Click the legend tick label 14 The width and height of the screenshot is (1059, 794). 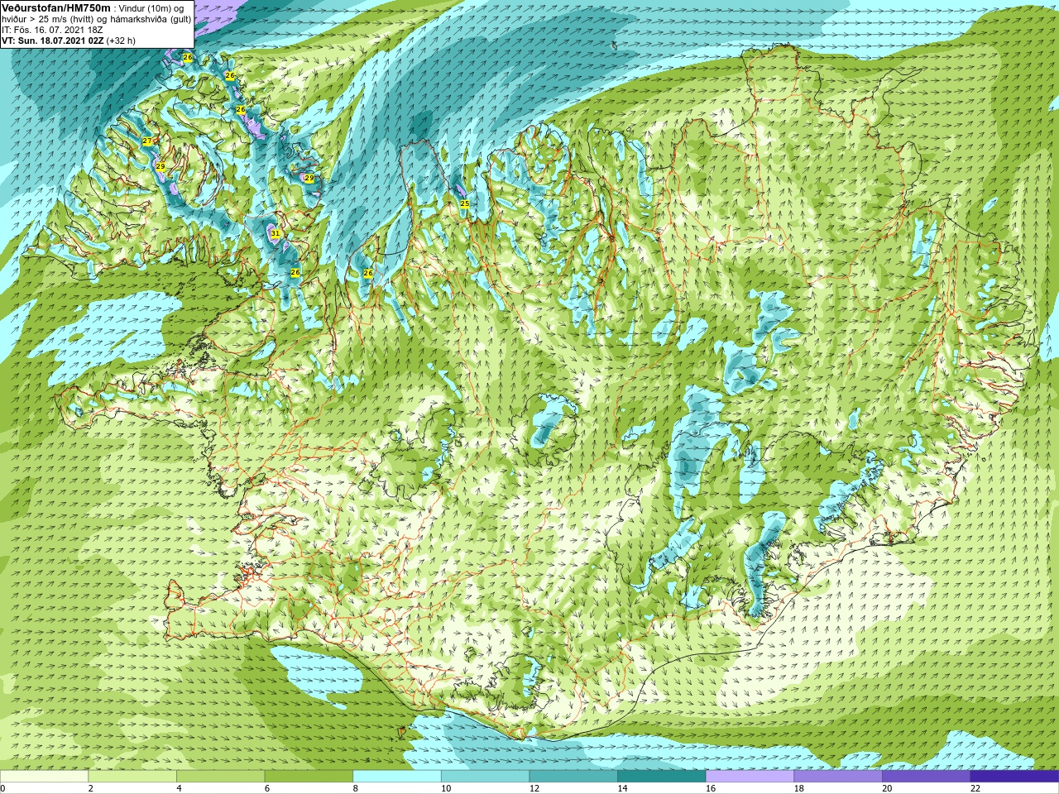(622, 788)
